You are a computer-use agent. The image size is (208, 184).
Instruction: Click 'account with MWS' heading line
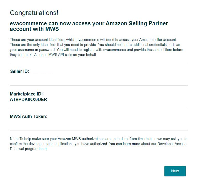34,29
